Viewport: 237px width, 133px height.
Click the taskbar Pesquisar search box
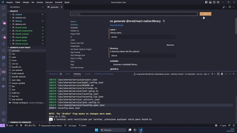point(113,130)
